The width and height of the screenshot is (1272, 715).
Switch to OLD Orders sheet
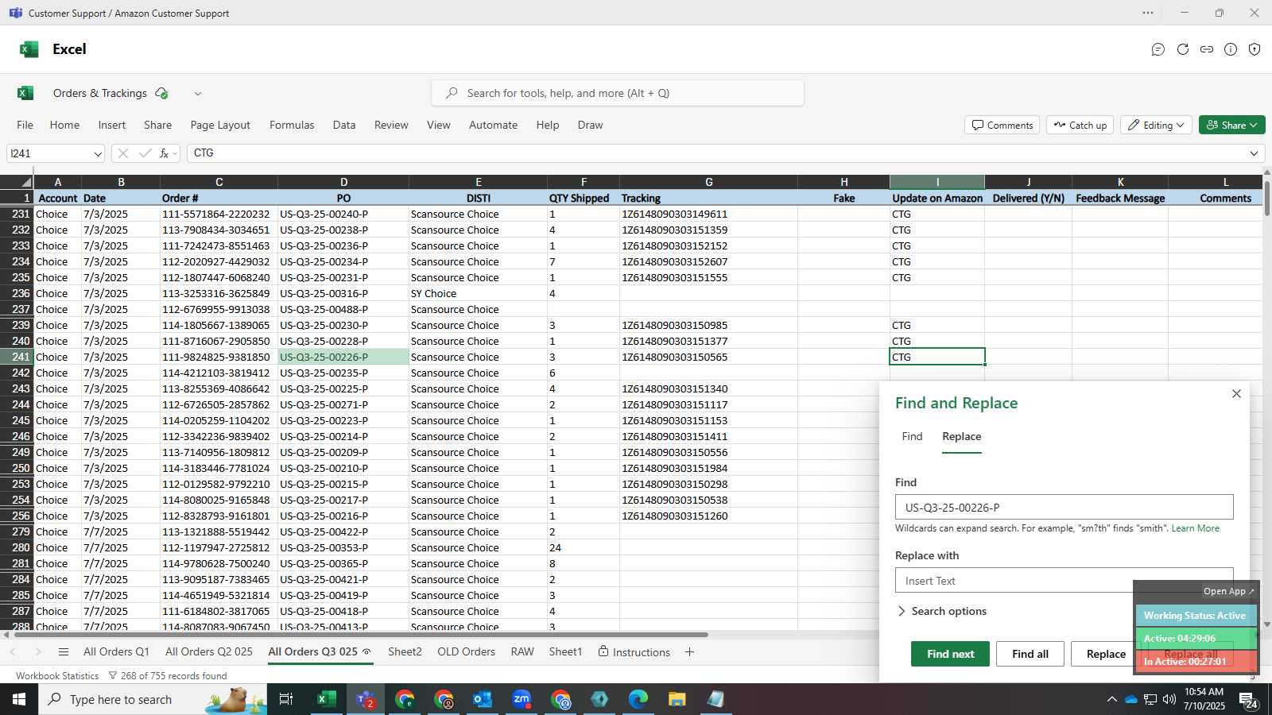(x=467, y=652)
